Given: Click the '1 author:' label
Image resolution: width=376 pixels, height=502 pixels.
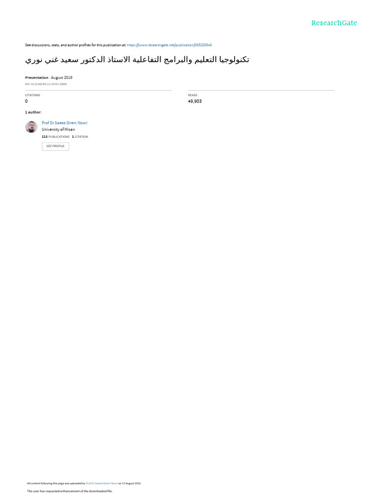Looking at the screenshot, I should (33, 112).
